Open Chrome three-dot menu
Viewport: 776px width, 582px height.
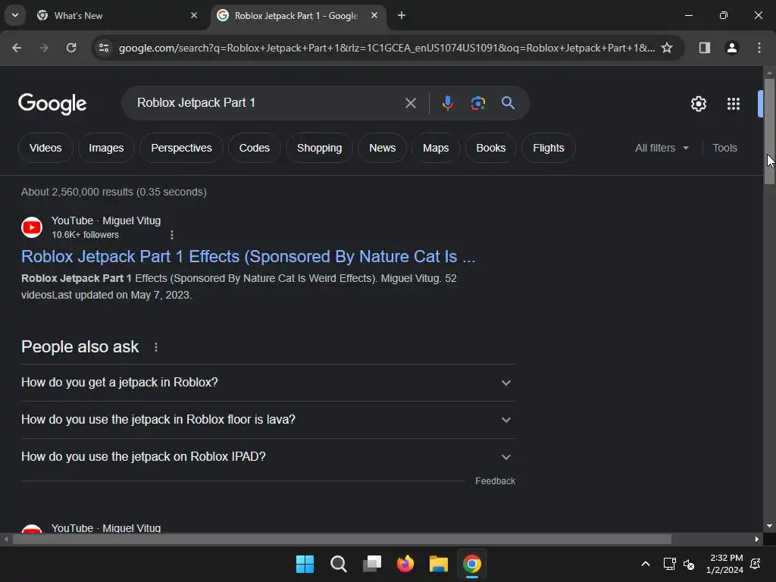tap(759, 48)
